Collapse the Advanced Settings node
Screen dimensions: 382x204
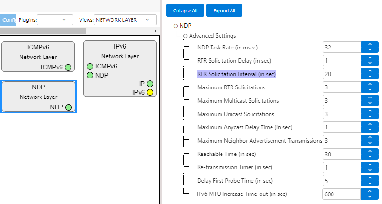185,36
